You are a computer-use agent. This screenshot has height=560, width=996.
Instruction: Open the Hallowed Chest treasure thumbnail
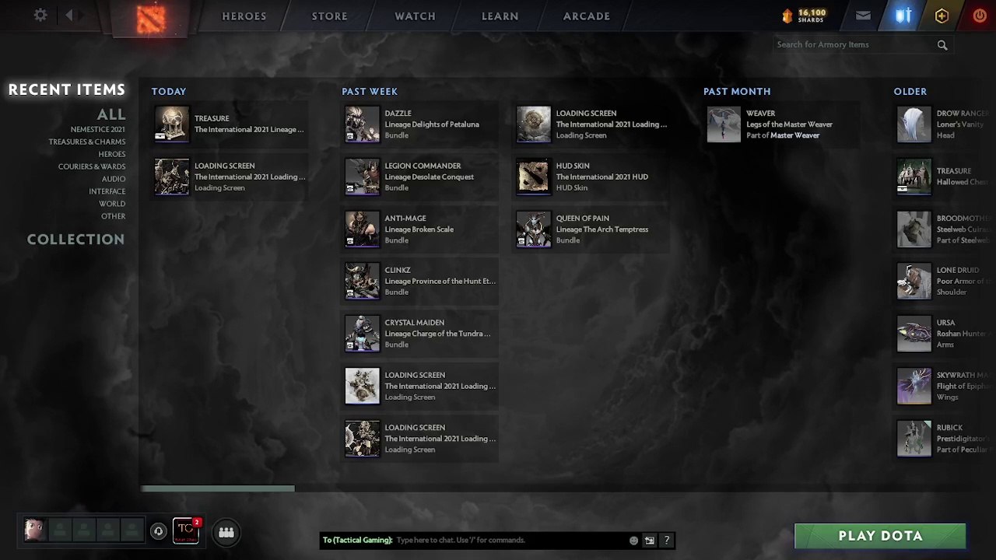pyautogui.click(x=914, y=177)
